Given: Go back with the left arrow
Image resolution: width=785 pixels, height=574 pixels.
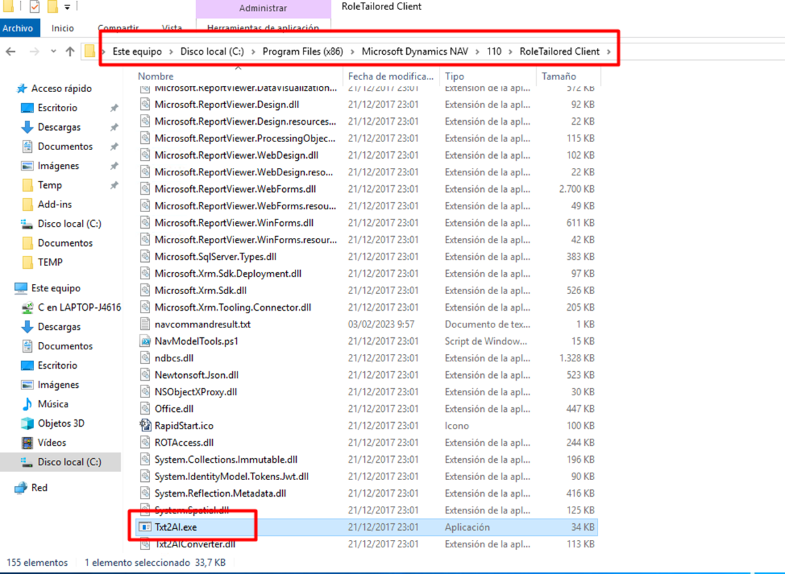Looking at the screenshot, I should click(11, 51).
